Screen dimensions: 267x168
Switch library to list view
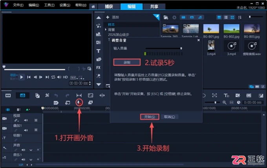coord(226,17)
